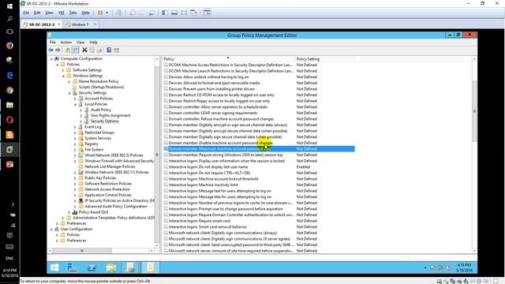Click the Up one level folder icon
This screenshot has width=505, height=284.
coord(68,50)
